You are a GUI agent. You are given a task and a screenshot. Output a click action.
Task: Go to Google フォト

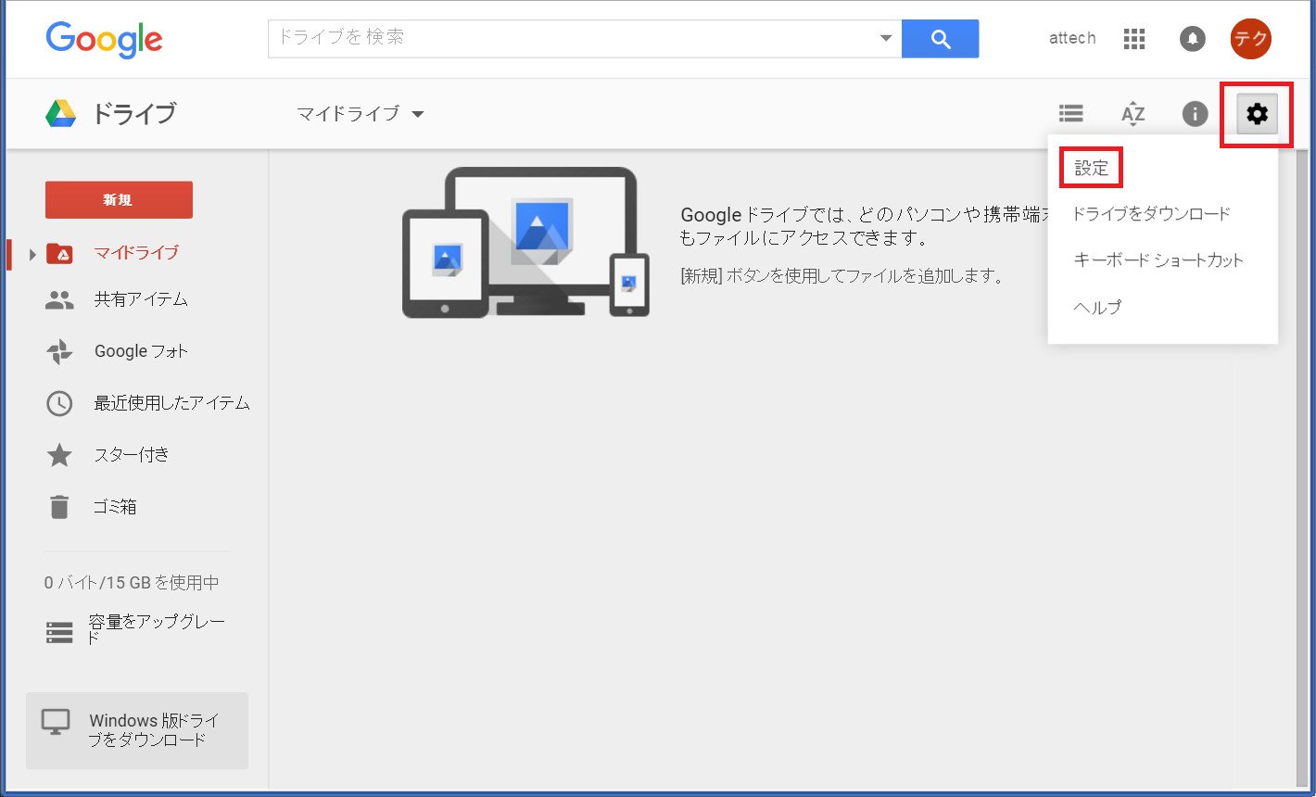click(141, 351)
